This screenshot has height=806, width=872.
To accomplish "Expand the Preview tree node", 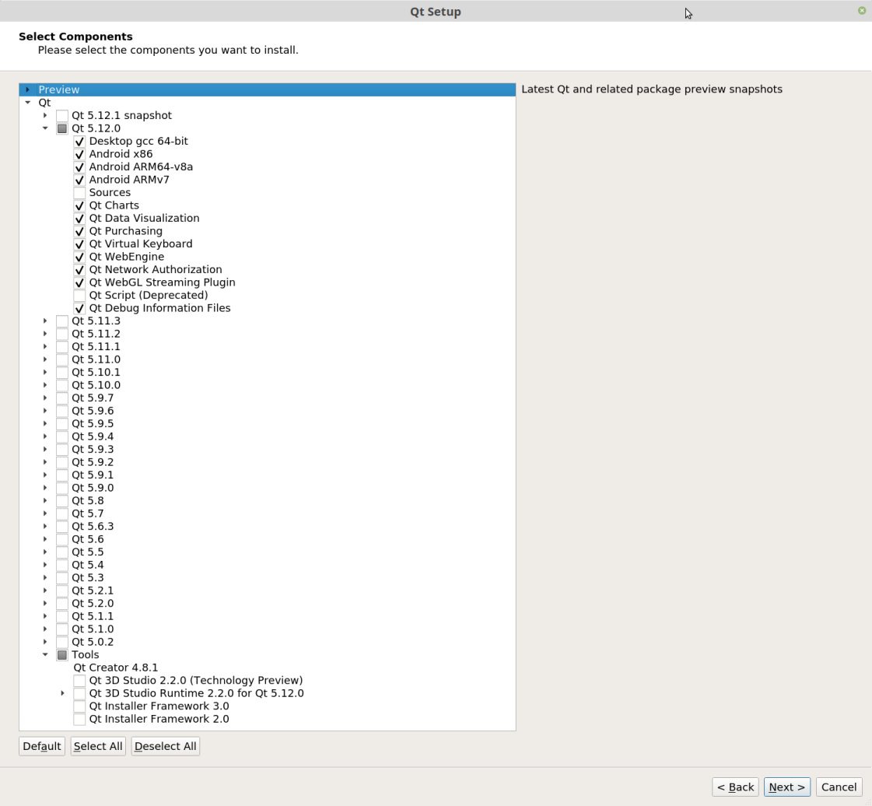I will coord(28,89).
